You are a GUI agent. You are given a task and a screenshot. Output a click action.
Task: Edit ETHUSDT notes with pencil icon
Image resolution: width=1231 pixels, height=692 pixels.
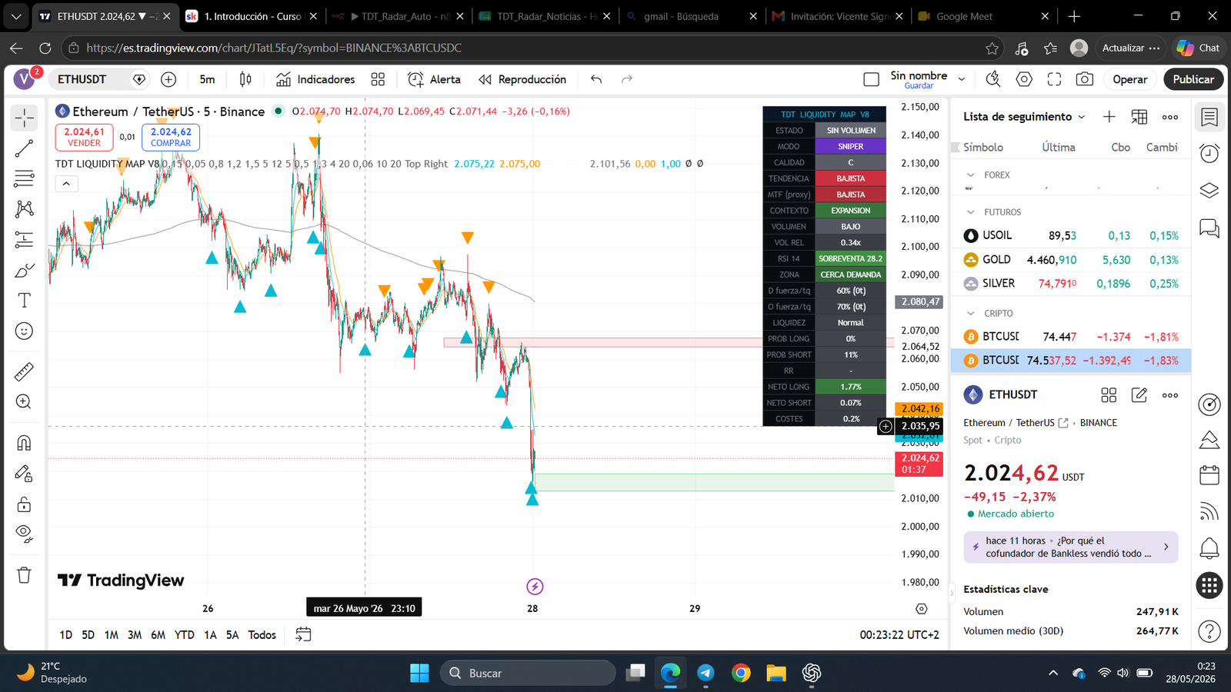[x=1139, y=395]
